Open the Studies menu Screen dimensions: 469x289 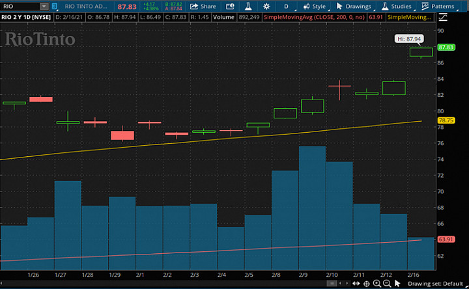coord(397,7)
